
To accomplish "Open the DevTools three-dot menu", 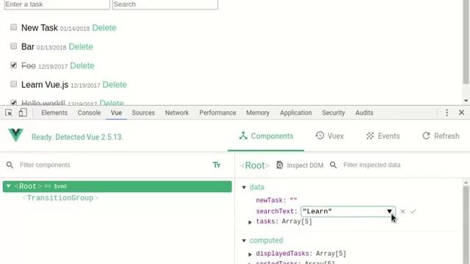I will pos(447,112).
